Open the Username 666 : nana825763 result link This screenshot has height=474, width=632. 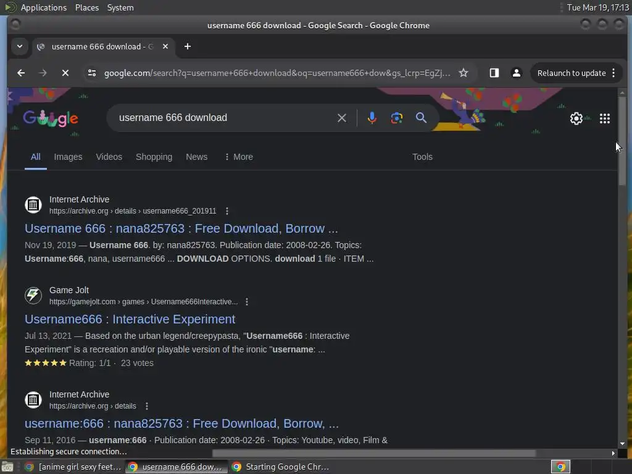tap(181, 228)
